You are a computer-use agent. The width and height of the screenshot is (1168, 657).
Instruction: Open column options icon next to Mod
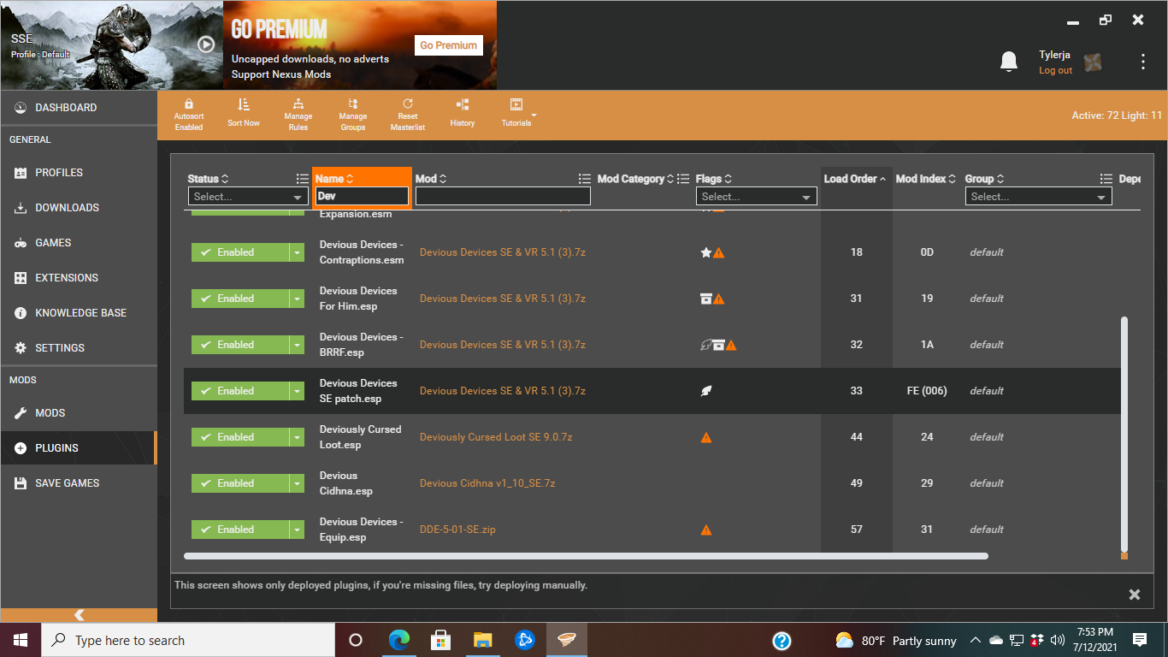584,179
